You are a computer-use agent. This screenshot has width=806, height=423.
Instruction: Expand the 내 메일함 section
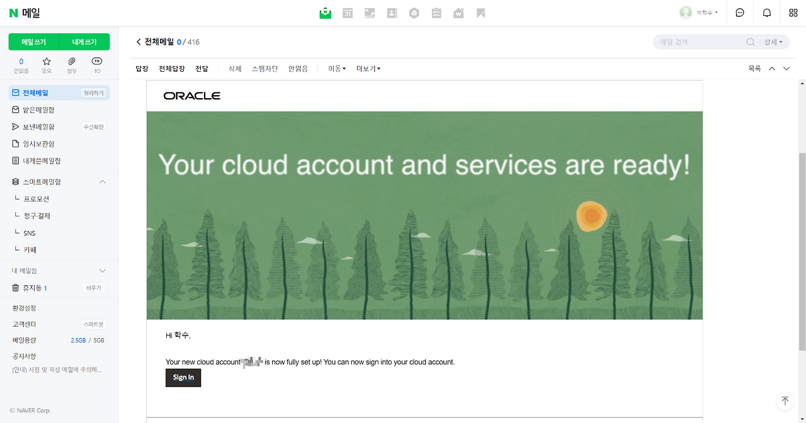[103, 271]
